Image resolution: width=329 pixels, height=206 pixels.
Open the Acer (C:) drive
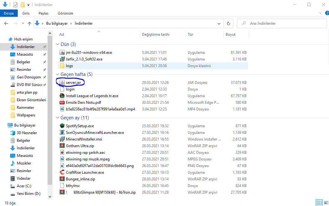click(24, 186)
